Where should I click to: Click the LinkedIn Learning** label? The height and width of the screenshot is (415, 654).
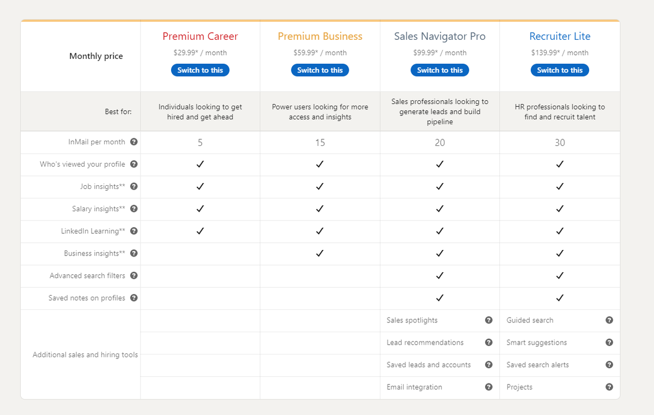click(93, 231)
